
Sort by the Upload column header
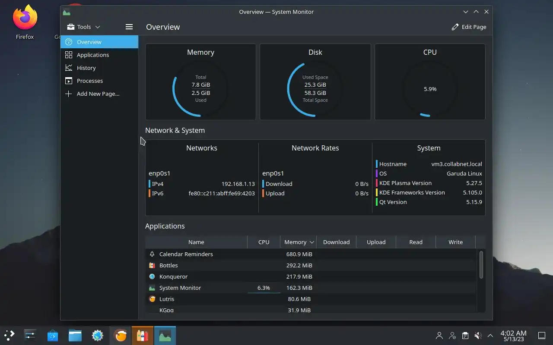pyautogui.click(x=376, y=242)
